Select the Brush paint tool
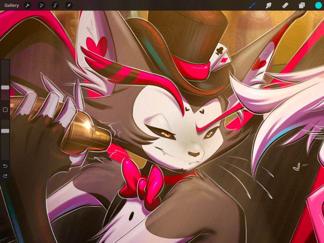This screenshot has height=243, width=324. [x=252, y=6]
